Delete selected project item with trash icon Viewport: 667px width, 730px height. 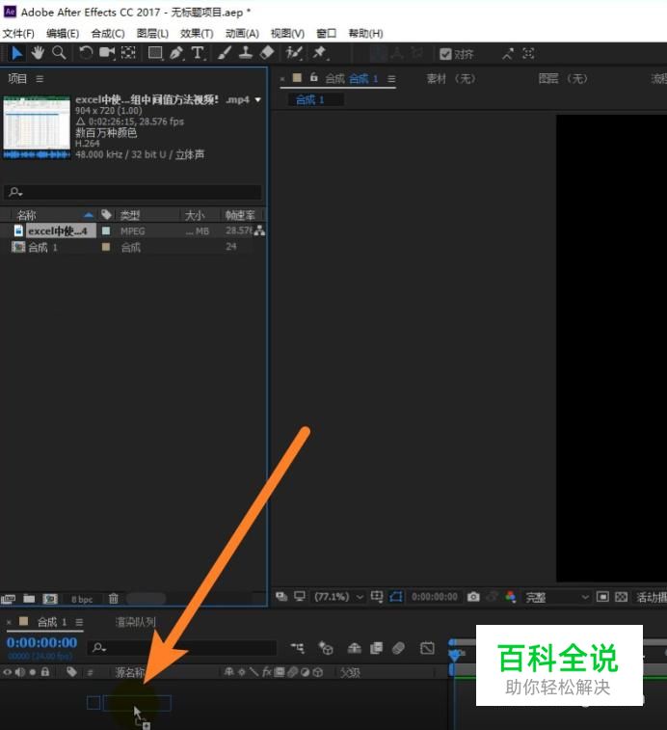click(x=114, y=599)
